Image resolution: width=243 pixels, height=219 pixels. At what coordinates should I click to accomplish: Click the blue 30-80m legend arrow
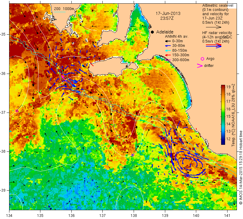click(168, 46)
